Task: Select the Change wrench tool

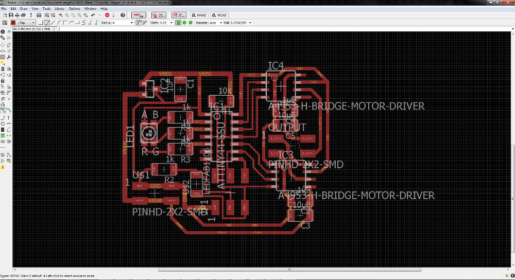Action: click(9, 57)
